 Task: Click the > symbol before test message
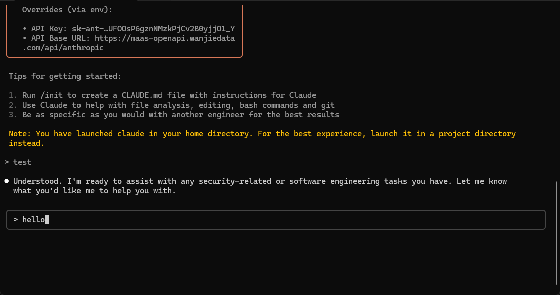pyautogui.click(x=7, y=162)
